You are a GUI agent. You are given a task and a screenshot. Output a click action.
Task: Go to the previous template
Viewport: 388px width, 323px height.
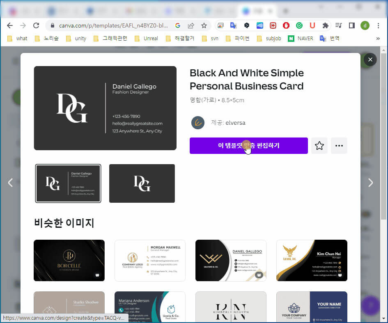click(x=10, y=183)
